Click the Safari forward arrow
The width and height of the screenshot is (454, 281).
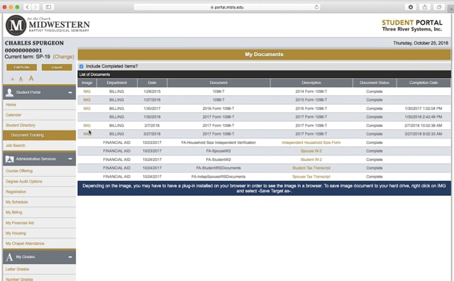point(35,7)
